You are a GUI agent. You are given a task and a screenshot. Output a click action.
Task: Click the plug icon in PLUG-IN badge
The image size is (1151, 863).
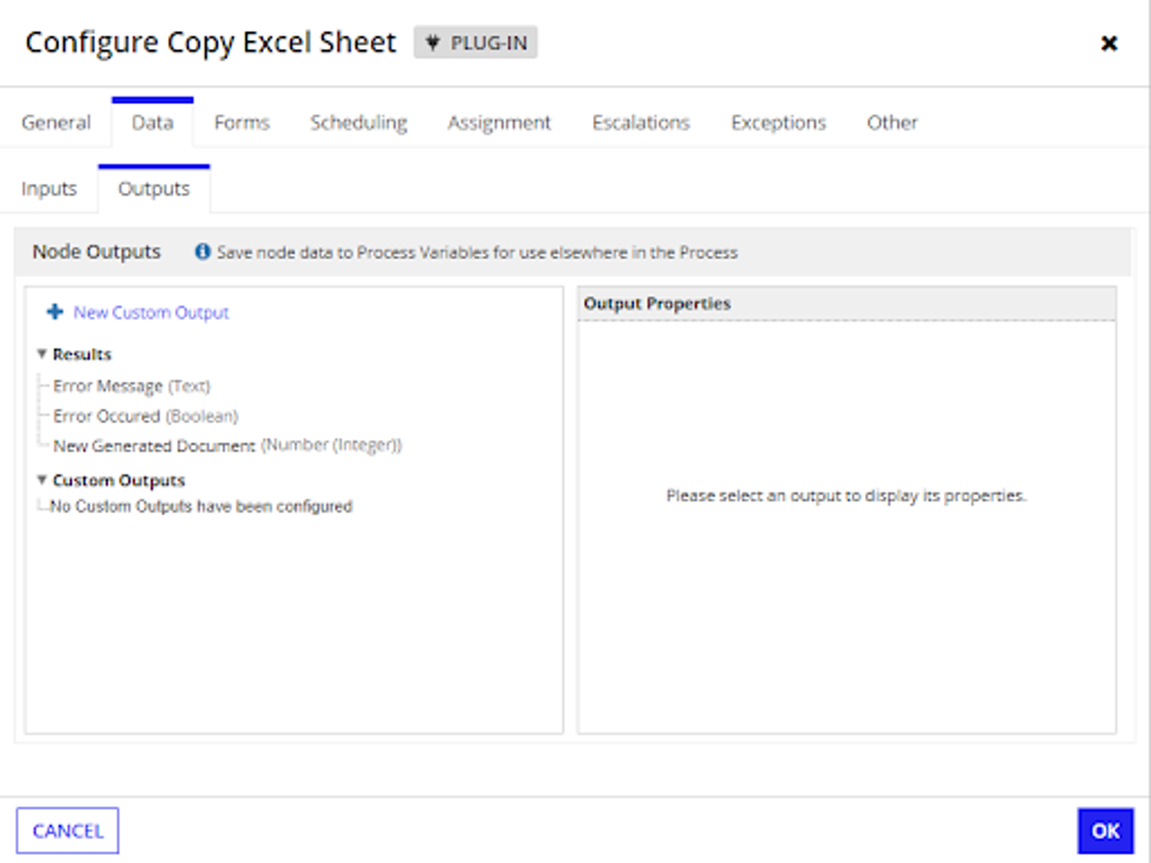coord(433,42)
